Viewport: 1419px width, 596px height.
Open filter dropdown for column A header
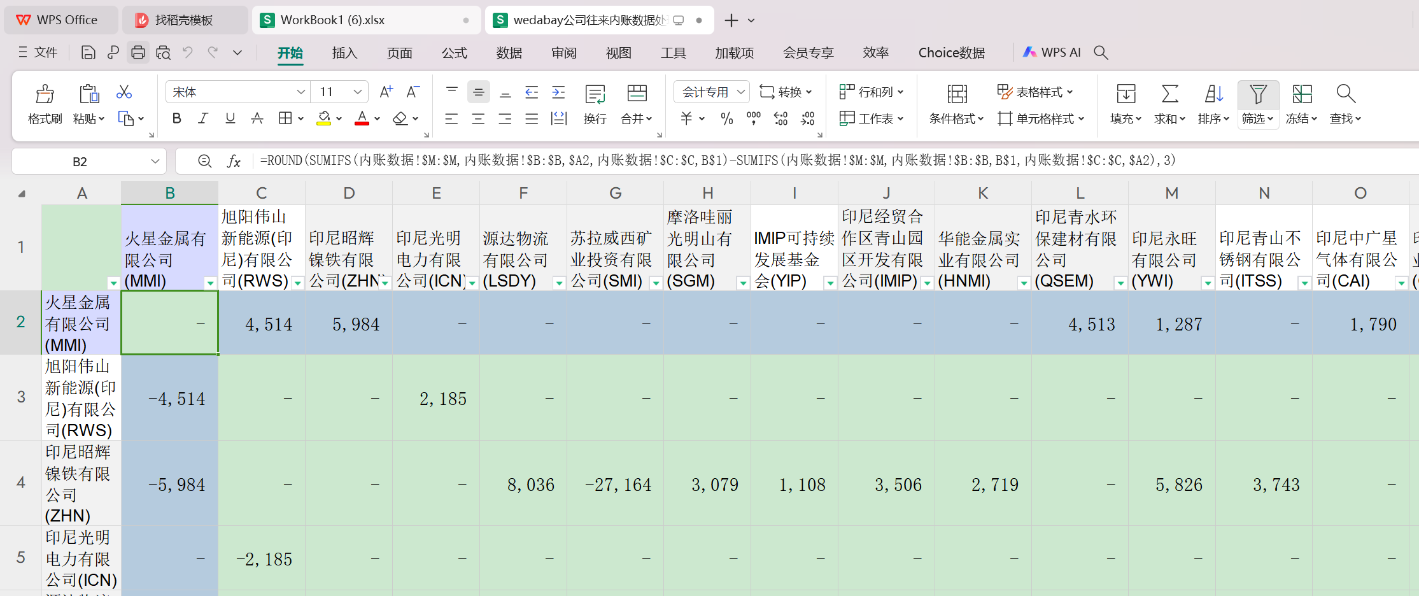point(113,283)
